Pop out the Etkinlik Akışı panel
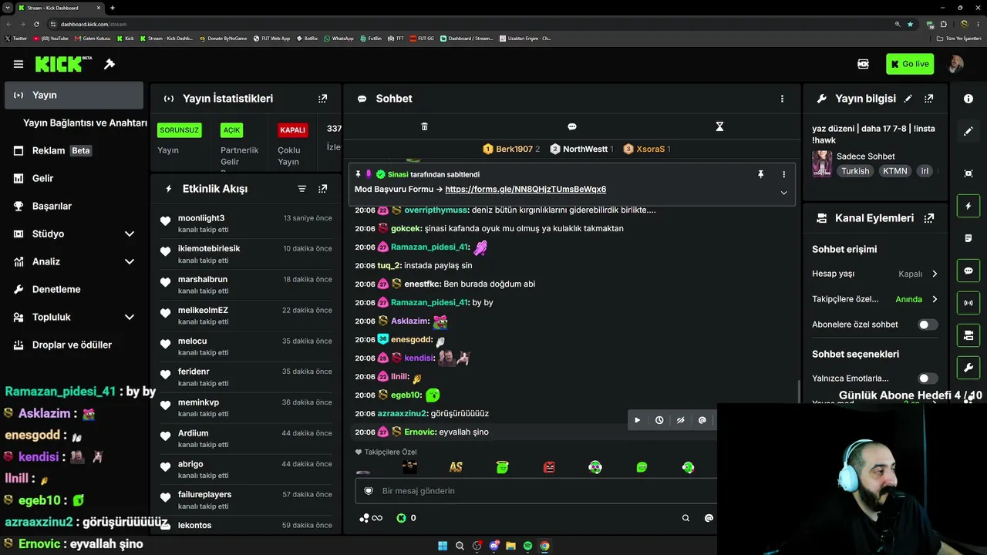Viewport: 987px width, 555px height. coord(322,189)
